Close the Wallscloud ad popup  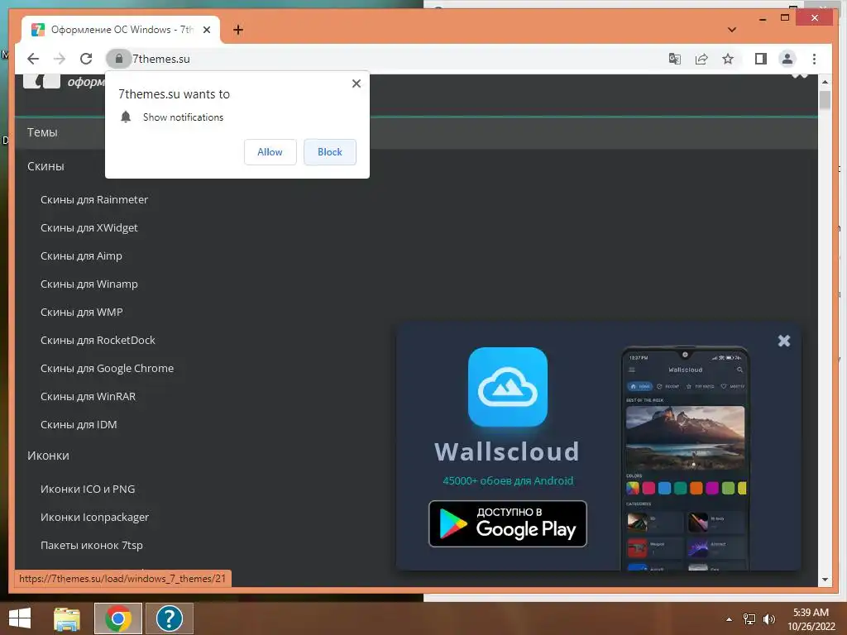pos(784,341)
